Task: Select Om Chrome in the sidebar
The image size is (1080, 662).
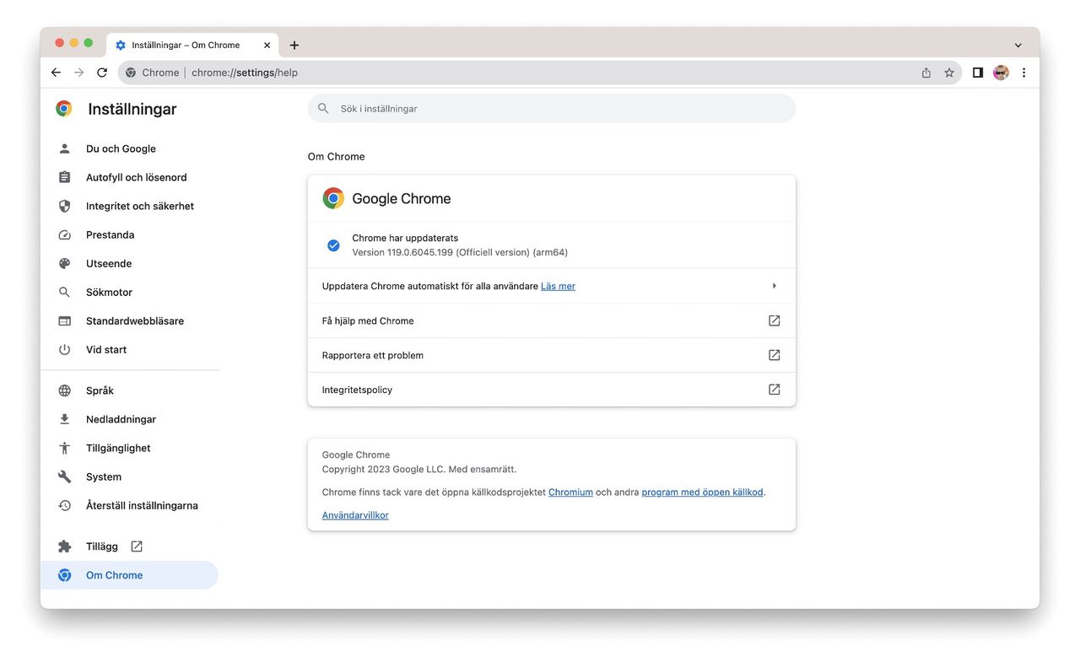Action: point(114,575)
